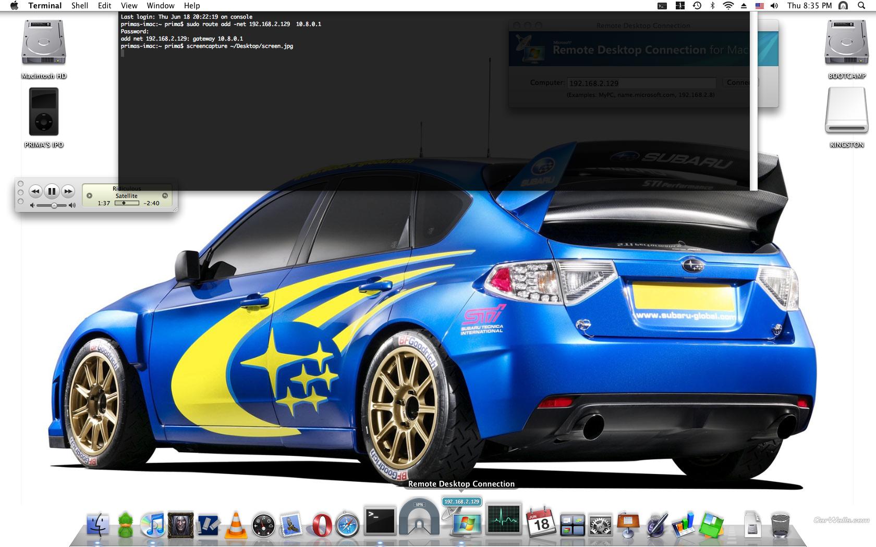
Task: Click Computer field in Remote Desktop
Action: click(x=641, y=83)
